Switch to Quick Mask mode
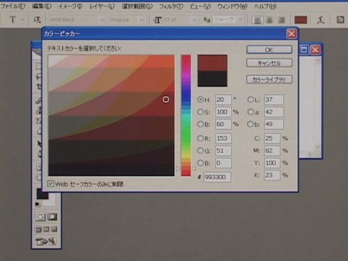 click(x=52, y=217)
